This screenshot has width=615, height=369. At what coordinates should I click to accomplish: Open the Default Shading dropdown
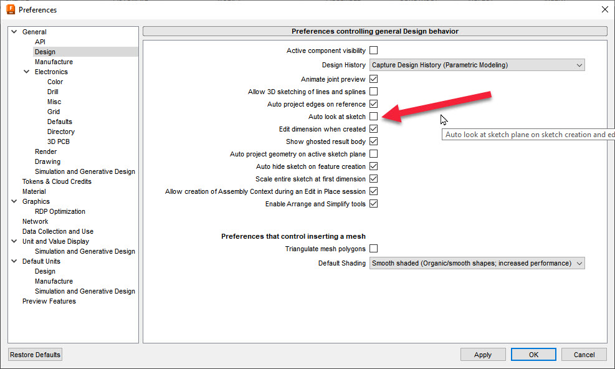[477, 262]
